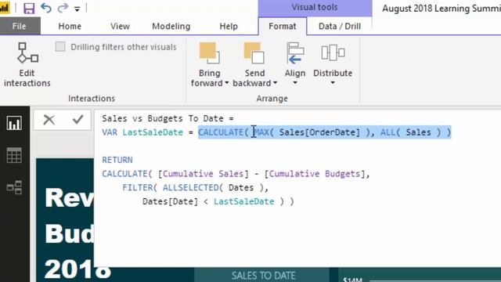Click the RETURN keyword

coord(117,160)
